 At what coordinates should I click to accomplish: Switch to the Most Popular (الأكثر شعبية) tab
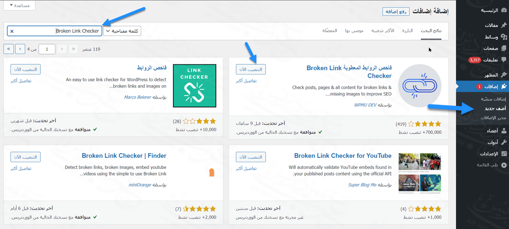click(x=383, y=31)
